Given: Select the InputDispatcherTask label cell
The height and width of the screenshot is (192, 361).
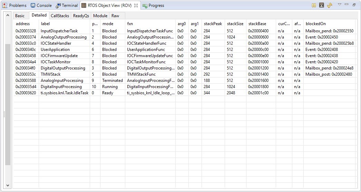Looking at the screenshot, I should click(x=65, y=31).
